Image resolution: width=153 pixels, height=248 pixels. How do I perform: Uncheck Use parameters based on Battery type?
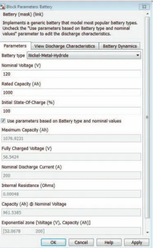(x=3, y=121)
